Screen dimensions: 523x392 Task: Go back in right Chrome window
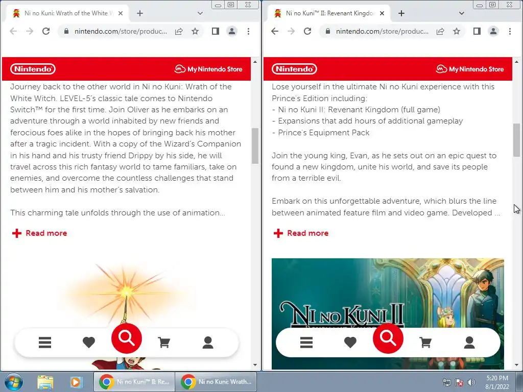(x=275, y=31)
